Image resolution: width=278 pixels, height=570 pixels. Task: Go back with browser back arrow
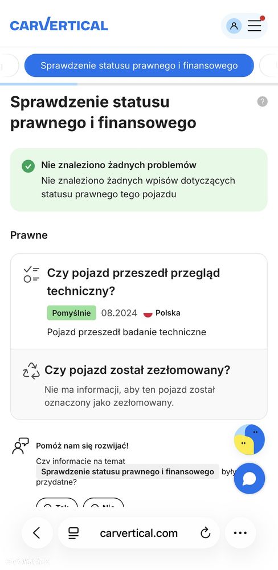tap(36, 533)
